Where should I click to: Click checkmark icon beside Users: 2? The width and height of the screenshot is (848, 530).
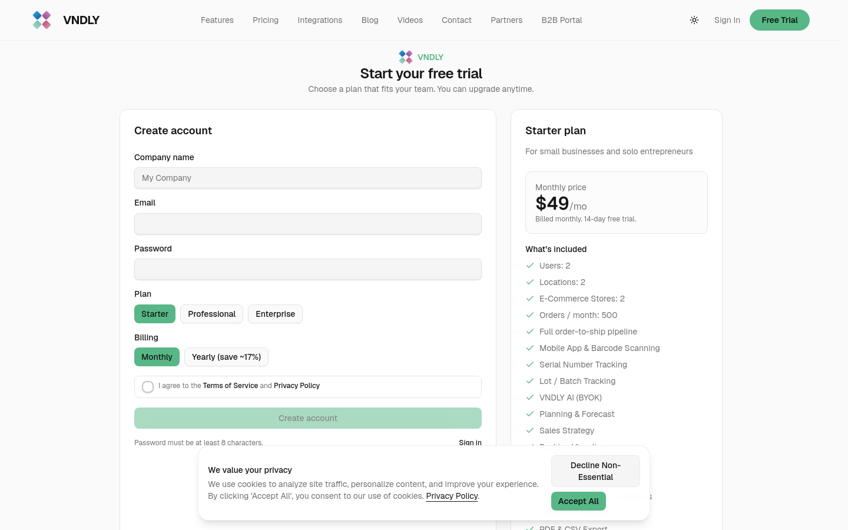click(x=530, y=266)
